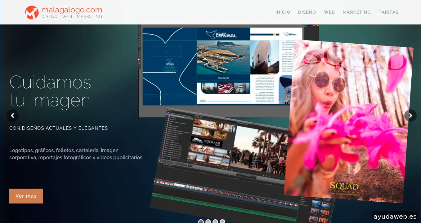Choose the fourth carousel indicator dot
This screenshot has height=223, width=421.
(x=222, y=221)
